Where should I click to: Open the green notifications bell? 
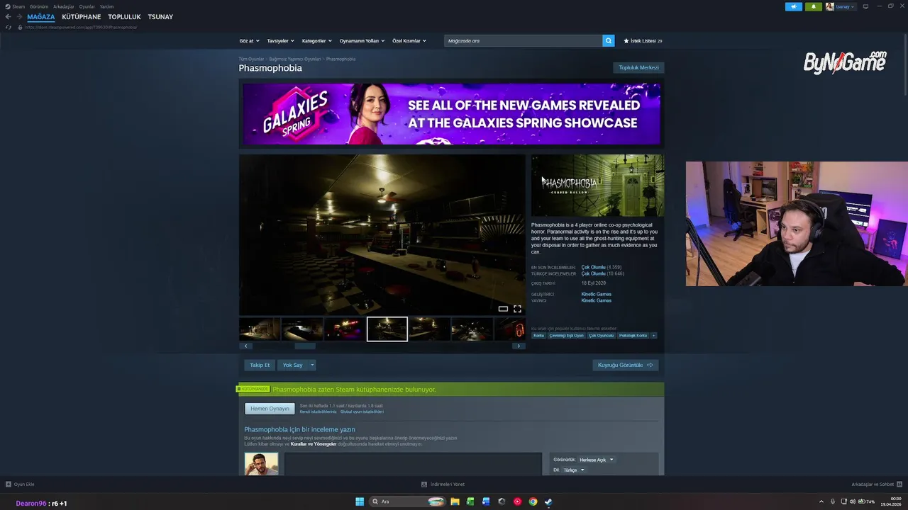pyautogui.click(x=813, y=6)
